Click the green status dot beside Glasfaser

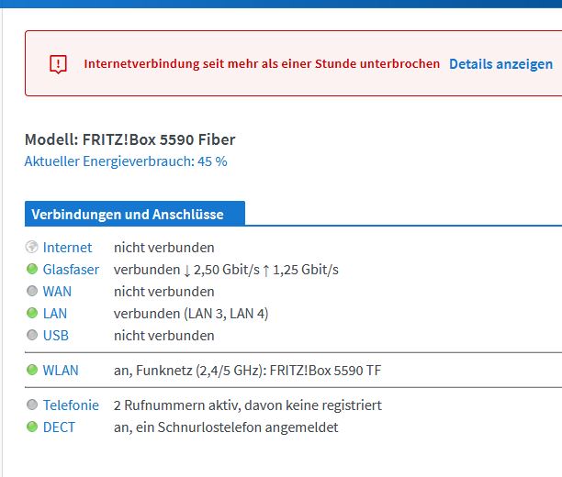tap(32, 269)
